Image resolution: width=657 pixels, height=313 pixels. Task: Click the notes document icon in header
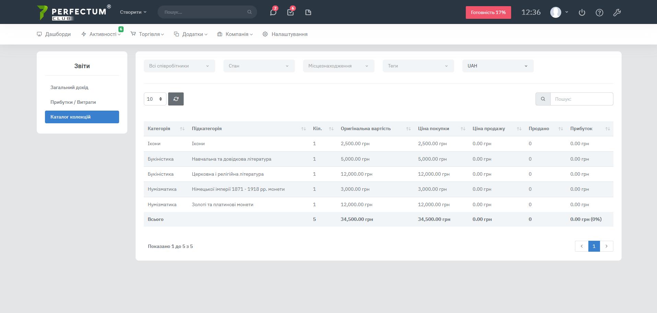[308, 12]
